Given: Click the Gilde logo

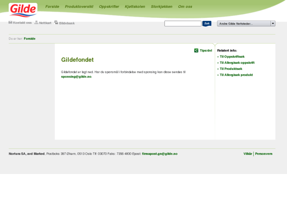Looking at the screenshot, I should point(23,10).
